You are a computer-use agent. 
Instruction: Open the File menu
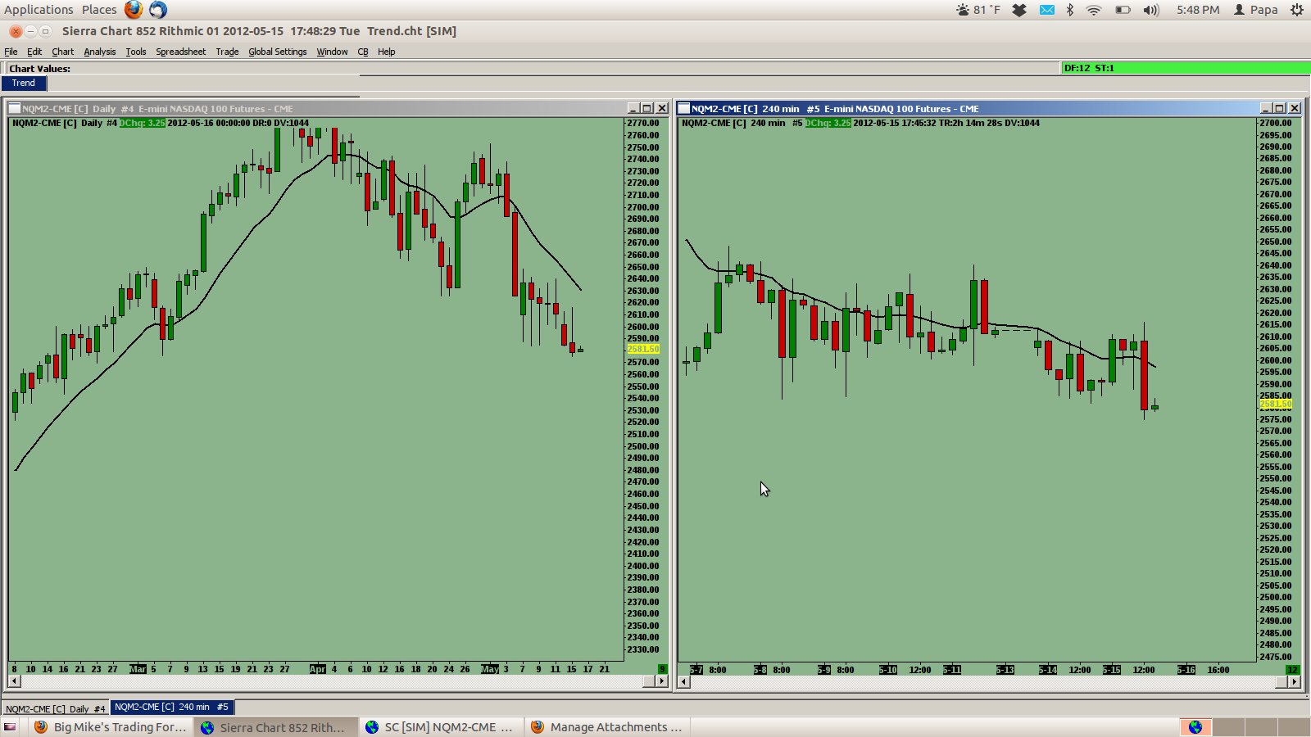pyautogui.click(x=11, y=52)
